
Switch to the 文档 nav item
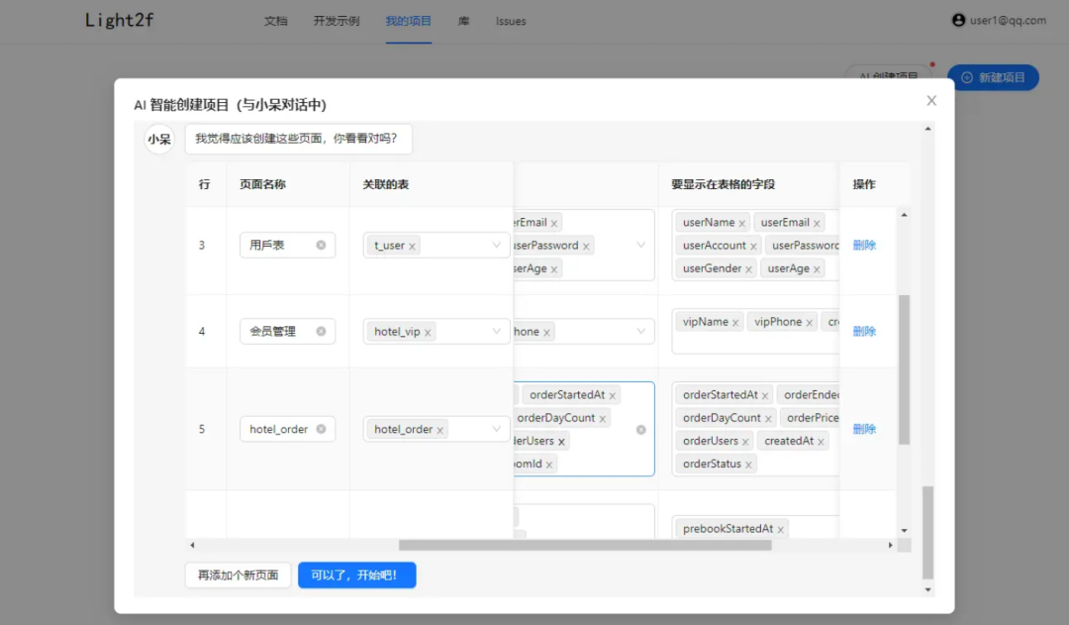276,21
